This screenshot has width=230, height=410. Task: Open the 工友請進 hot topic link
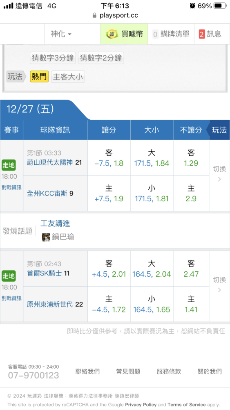click(55, 223)
